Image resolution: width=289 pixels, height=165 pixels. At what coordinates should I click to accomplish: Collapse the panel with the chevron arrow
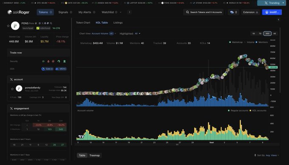[278, 20]
